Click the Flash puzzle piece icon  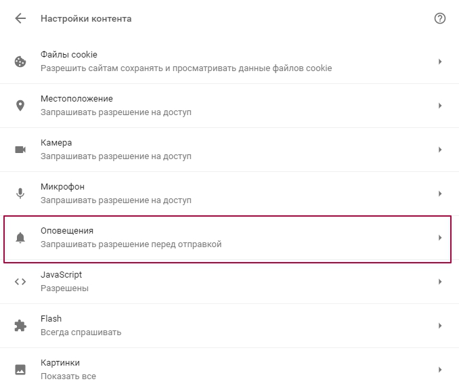[x=20, y=326]
